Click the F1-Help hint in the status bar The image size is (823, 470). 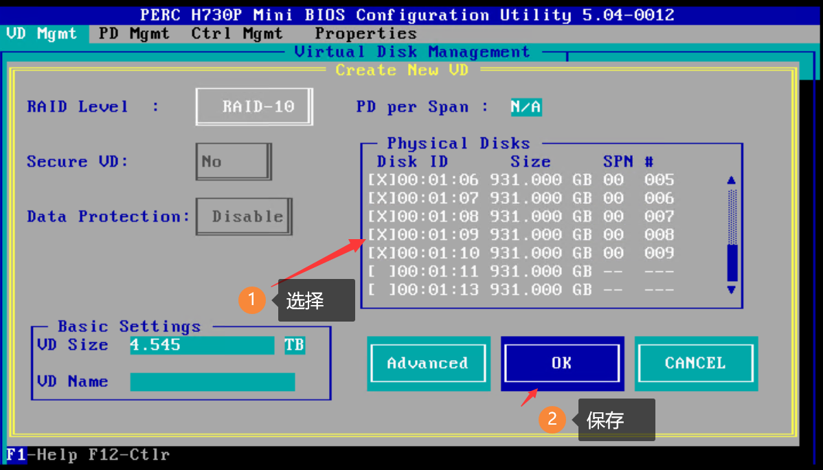[x=41, y=455]
